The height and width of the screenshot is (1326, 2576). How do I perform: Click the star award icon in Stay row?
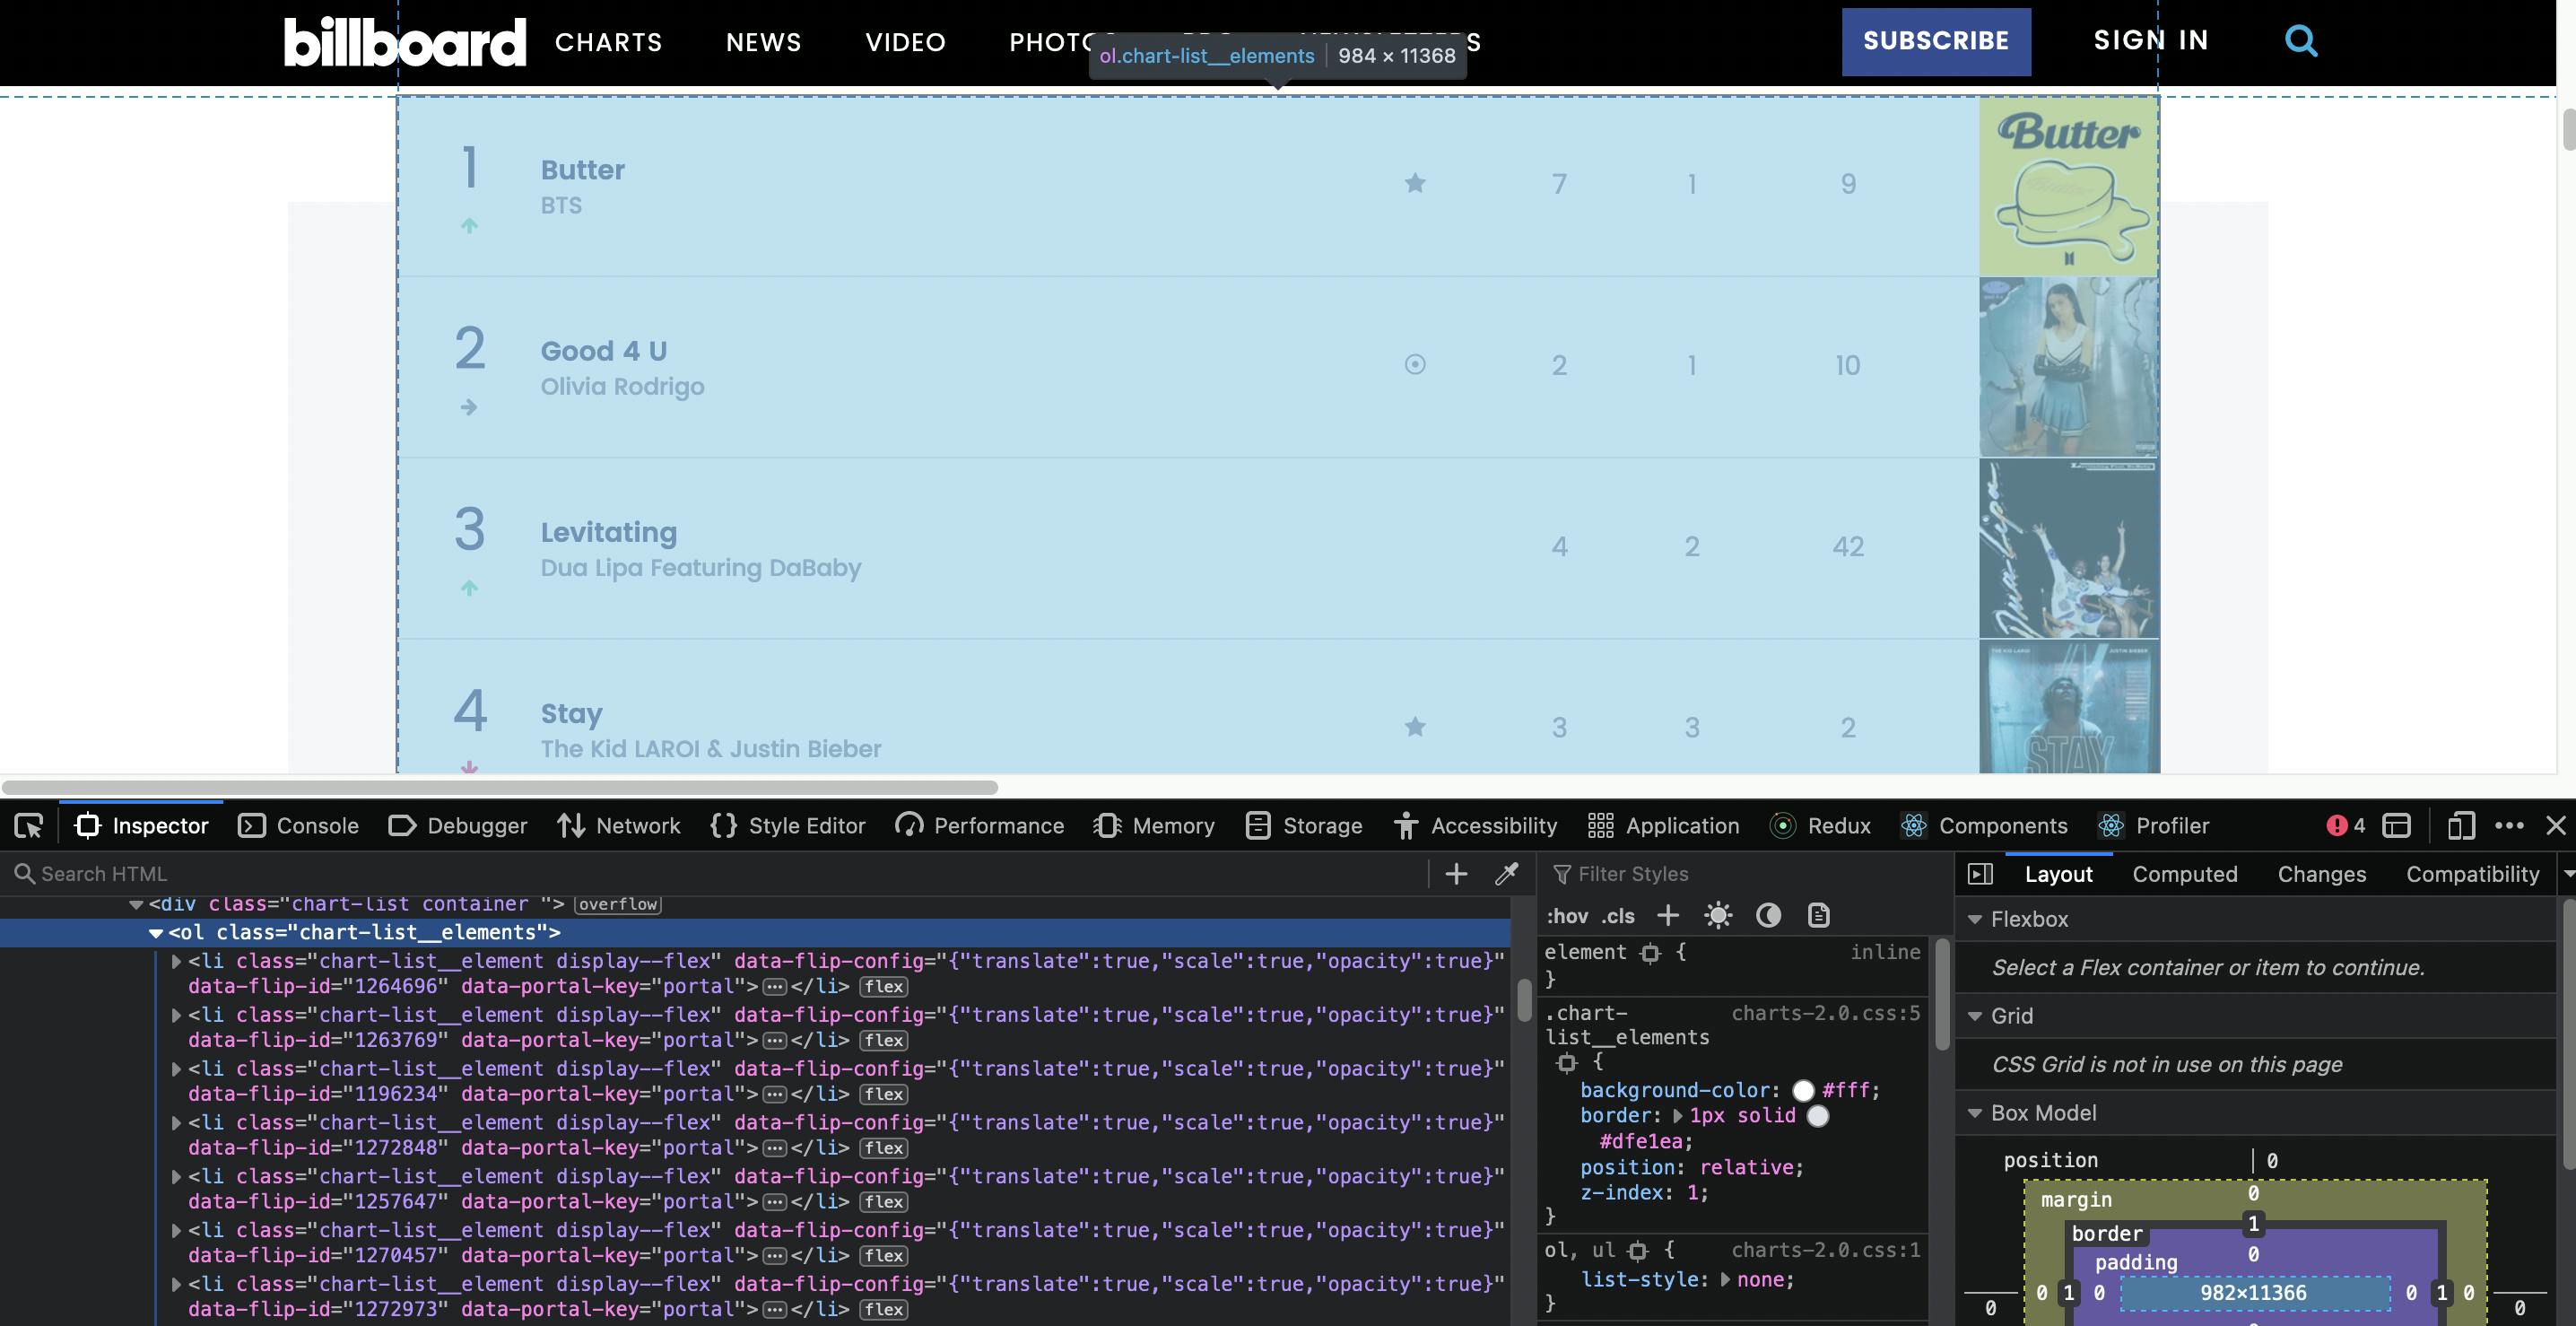click(x=1415, y=727)
